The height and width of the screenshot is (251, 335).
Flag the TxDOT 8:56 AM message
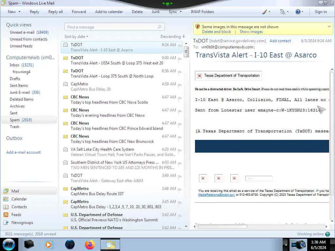[x=180, y=72]
